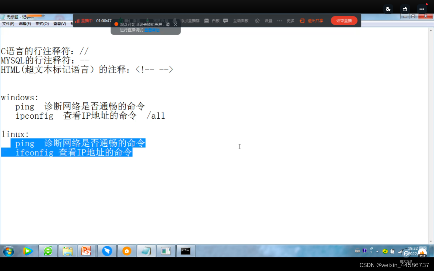Image resolution: width=434 pixels, height=271 pixels.
Task: Click the settings gear icon
Action: pyautogui.click(x=257, y=21)
